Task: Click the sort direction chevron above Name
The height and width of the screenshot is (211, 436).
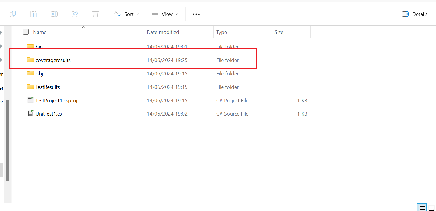Action: click(x=83, y=27)
